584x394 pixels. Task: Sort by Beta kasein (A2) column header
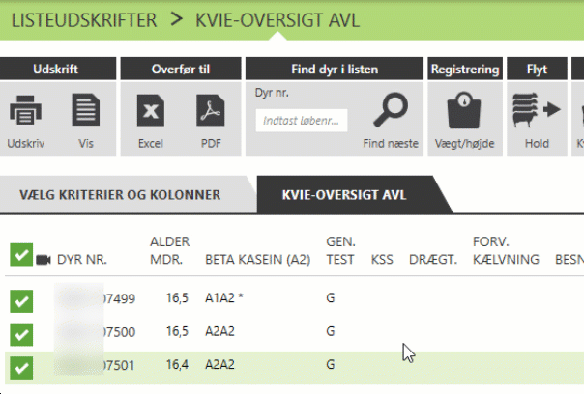click(255, 260)
